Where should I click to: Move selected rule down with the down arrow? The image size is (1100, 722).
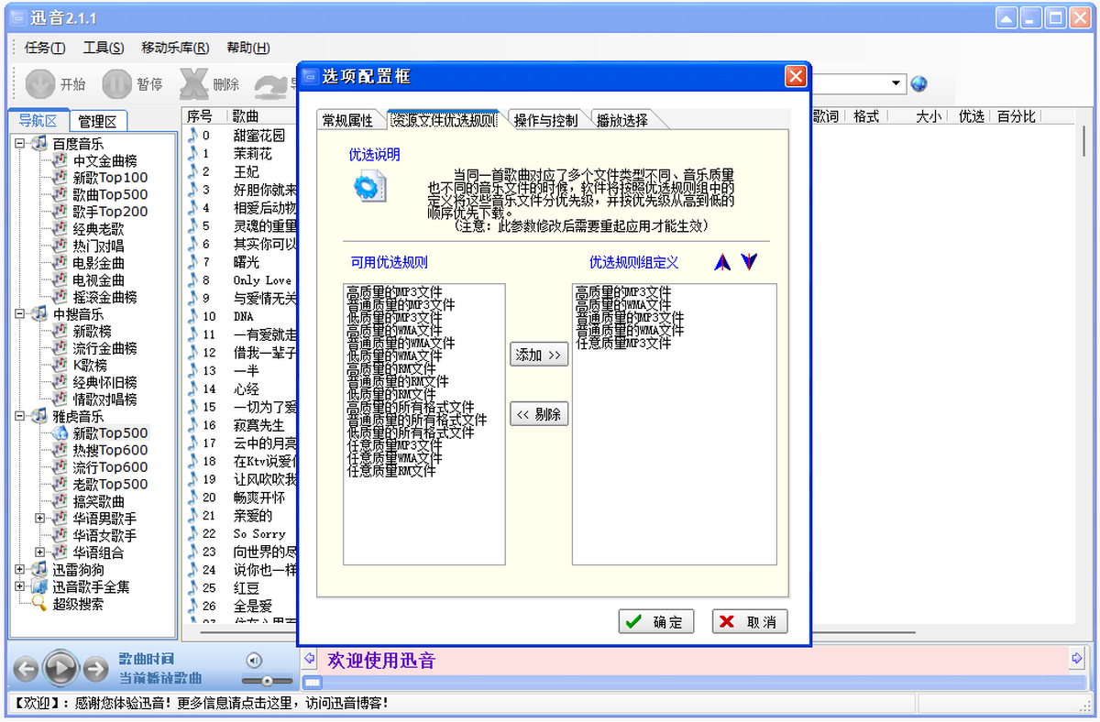point(750,262)
